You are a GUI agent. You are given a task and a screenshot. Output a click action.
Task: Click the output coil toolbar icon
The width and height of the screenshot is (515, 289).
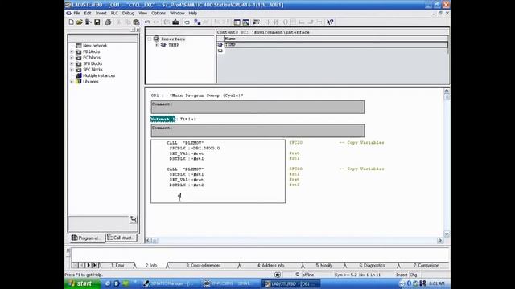(x=284, y=22)
